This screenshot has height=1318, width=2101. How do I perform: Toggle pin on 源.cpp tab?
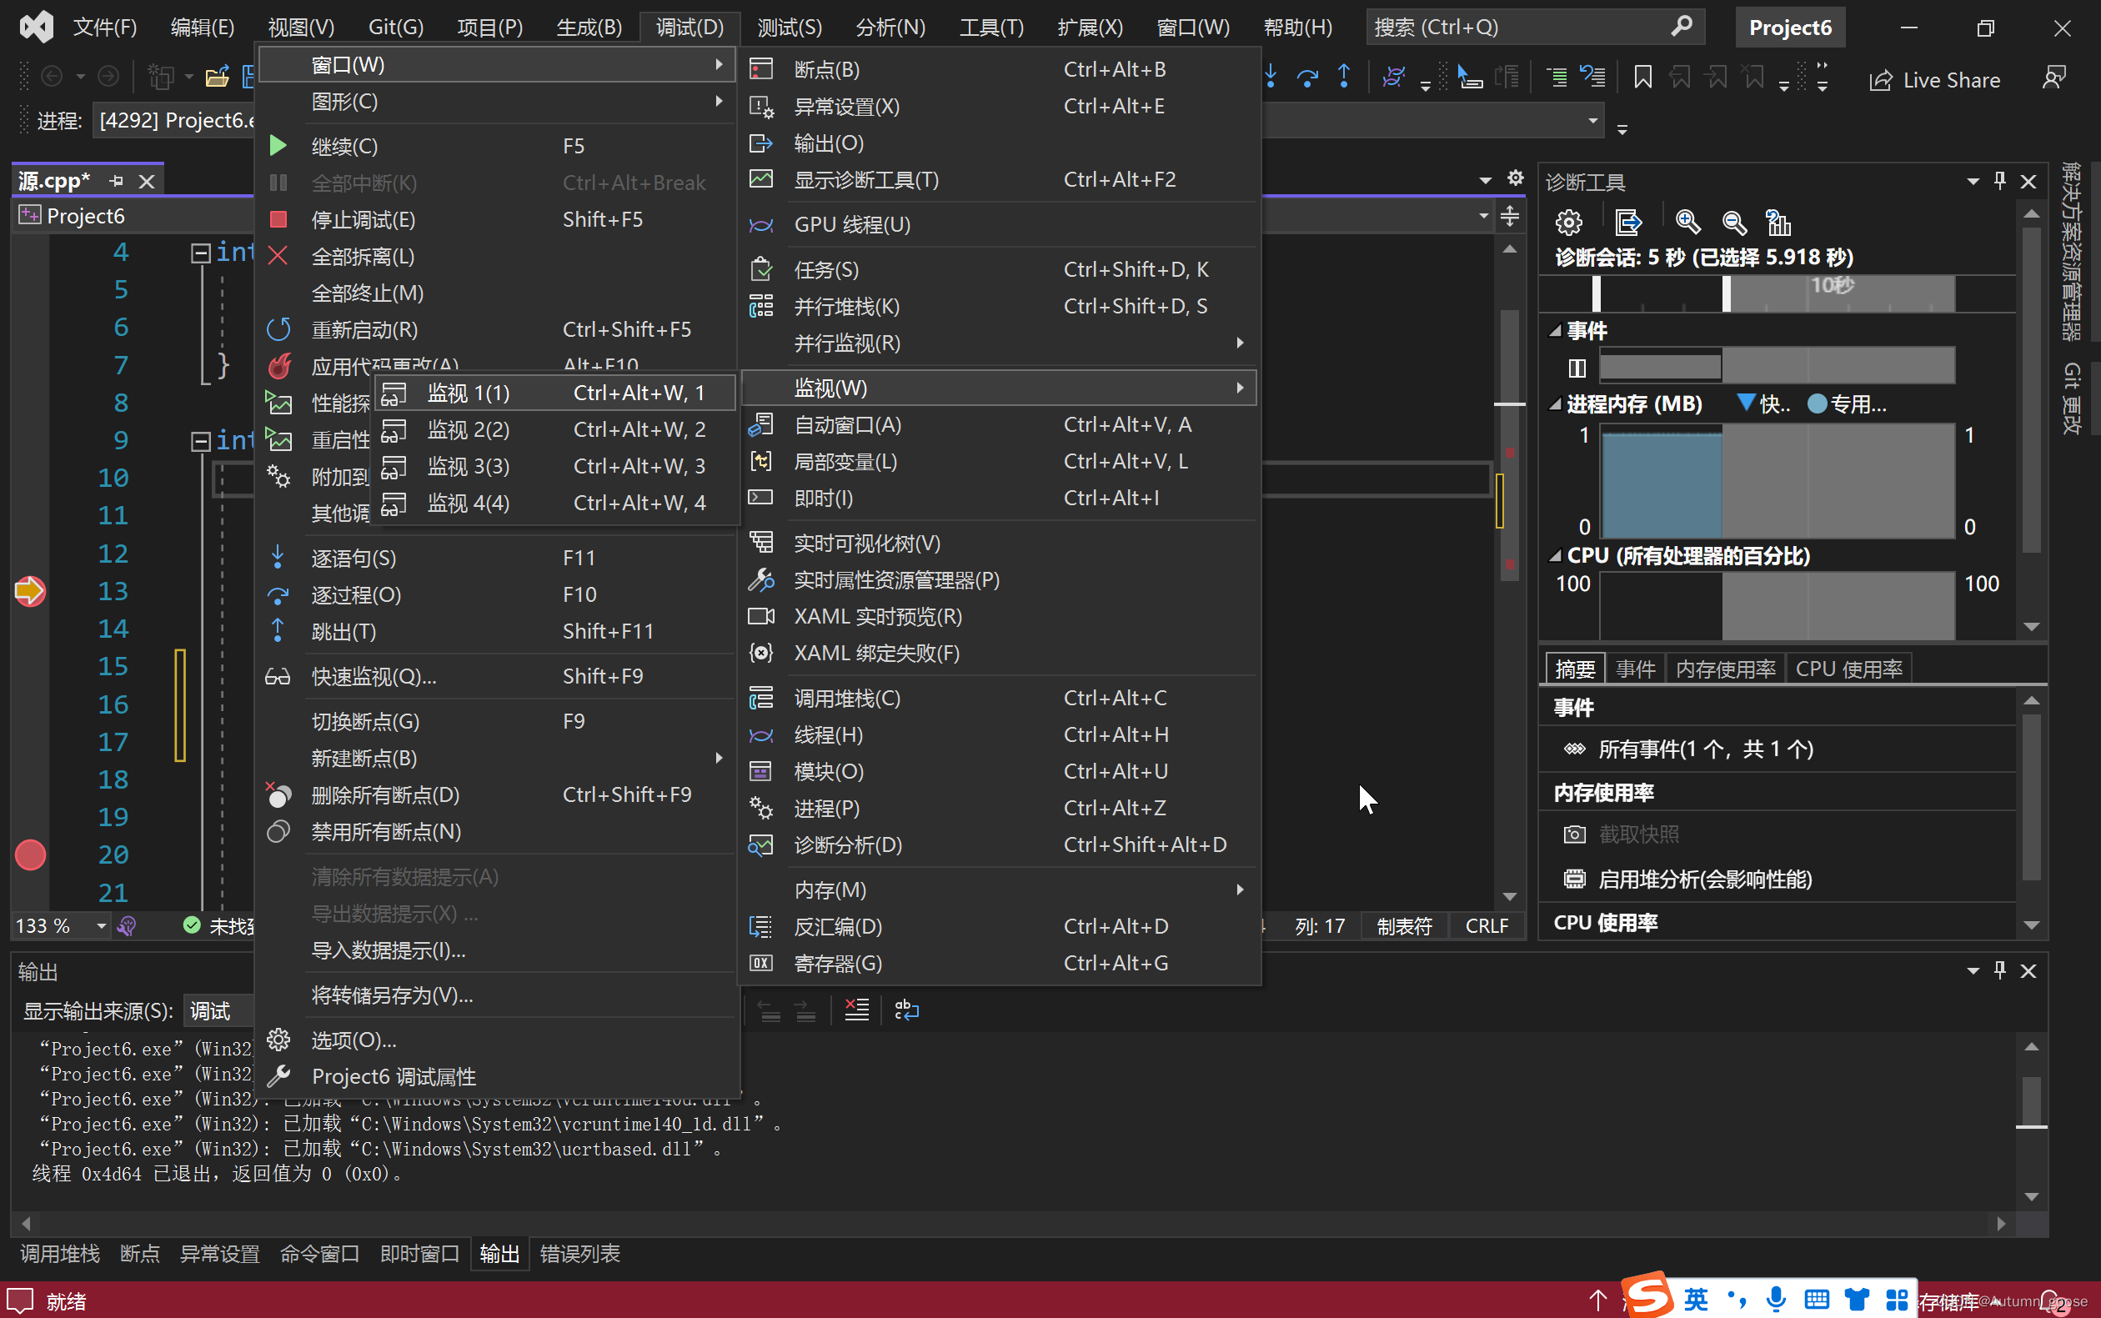[116, 181]
